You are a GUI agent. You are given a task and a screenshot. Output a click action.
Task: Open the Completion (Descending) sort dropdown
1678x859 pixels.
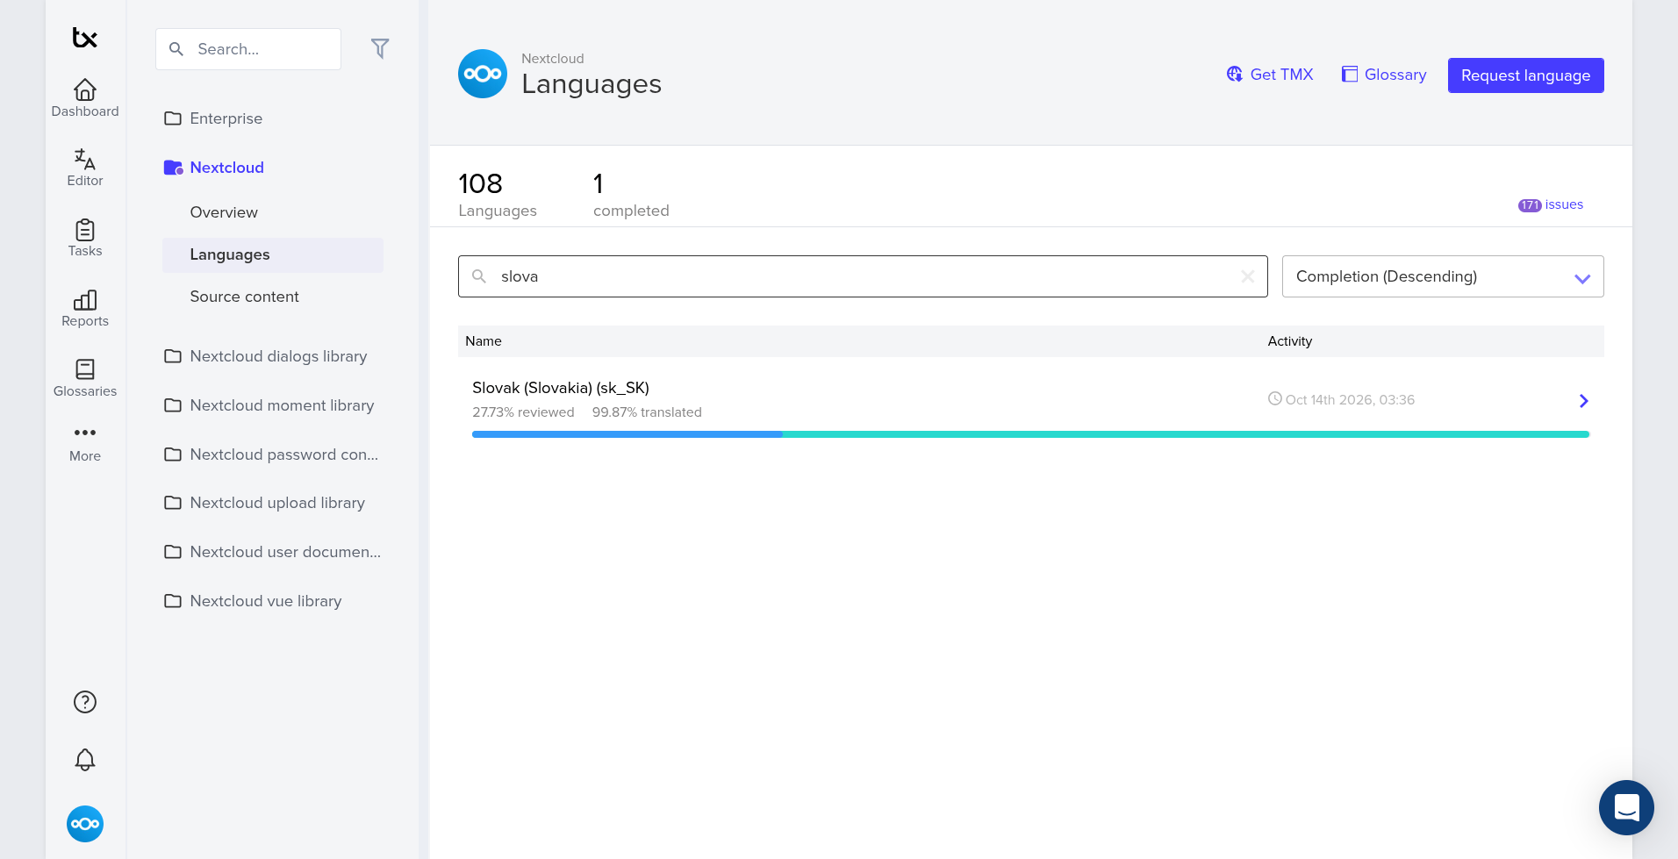pos(1443,276)
